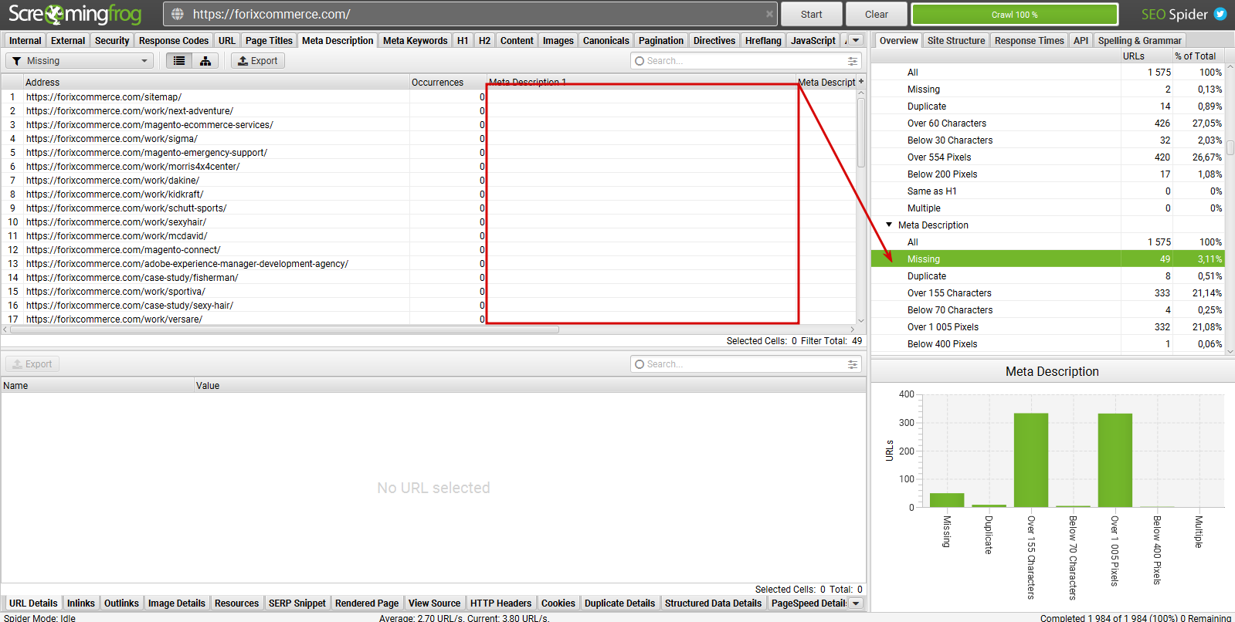Collapse the Meta Description tree section
This screenshot has height=622, width=1235.
point(889,225)
